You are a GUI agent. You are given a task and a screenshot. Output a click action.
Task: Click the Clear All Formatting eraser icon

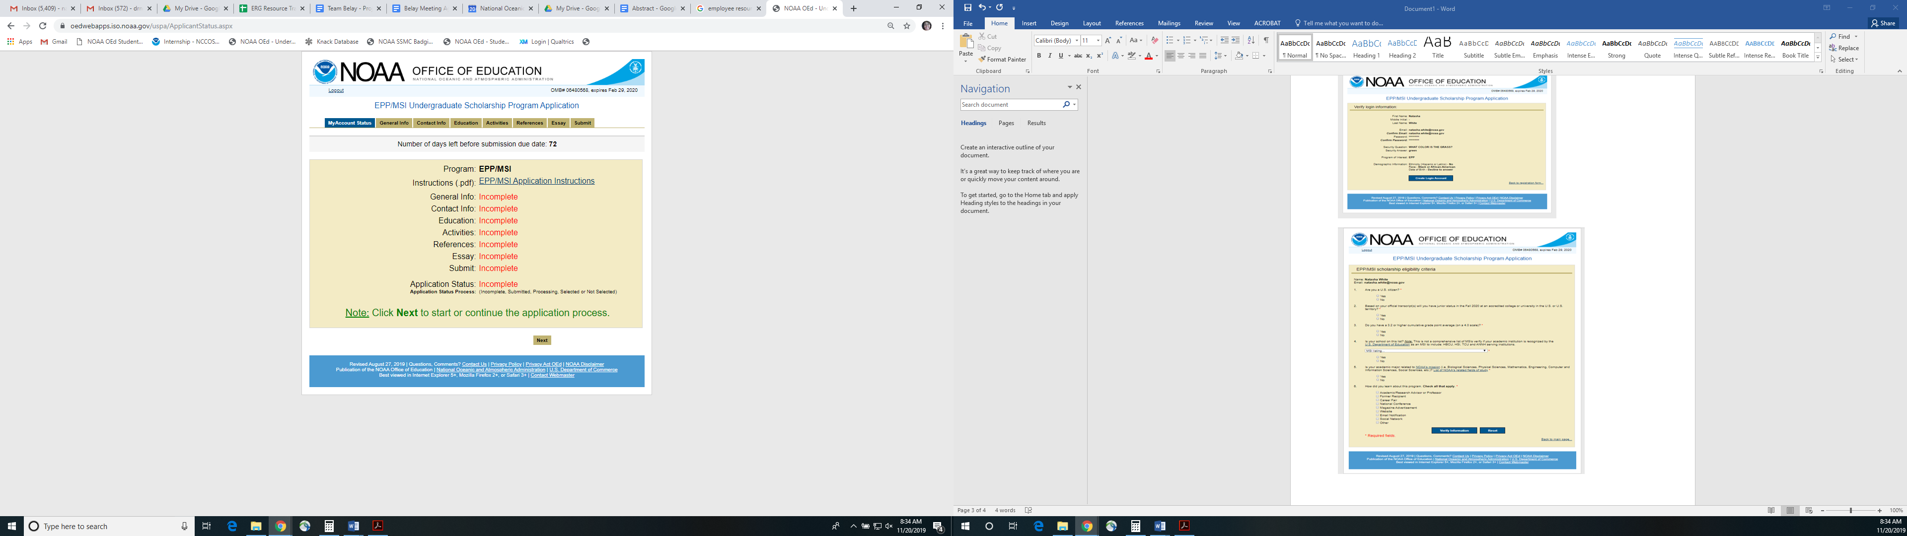(1154, 41)
